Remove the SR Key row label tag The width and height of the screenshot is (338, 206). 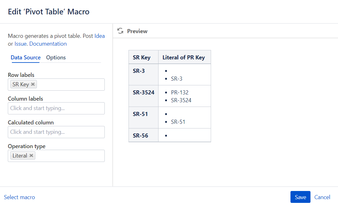33,84
